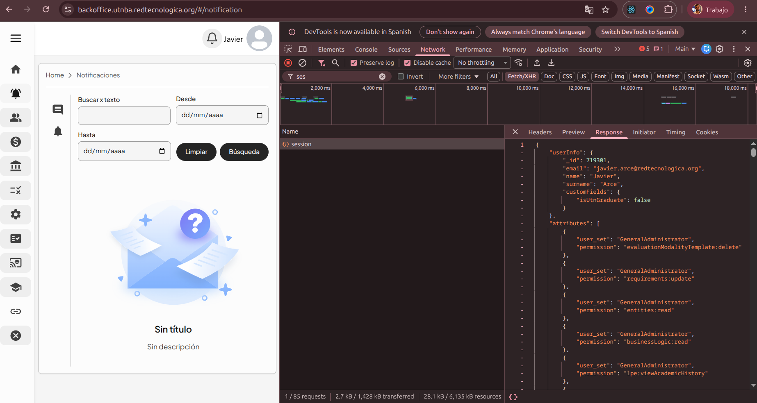The image size is (757, 403).
Task: Pretty print the response with braces icon
Action: tap(513, 397)
